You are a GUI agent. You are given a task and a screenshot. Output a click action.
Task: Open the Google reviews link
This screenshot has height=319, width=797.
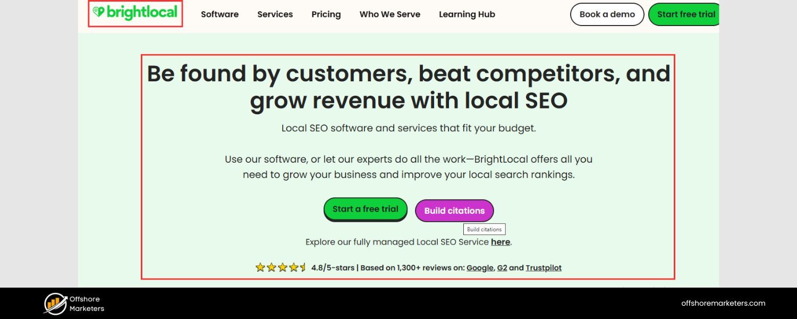click(x=479, y=267)
